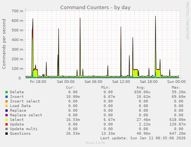Click the Avg: column header
Screen dimensions: 191x147
pos(141,88)
